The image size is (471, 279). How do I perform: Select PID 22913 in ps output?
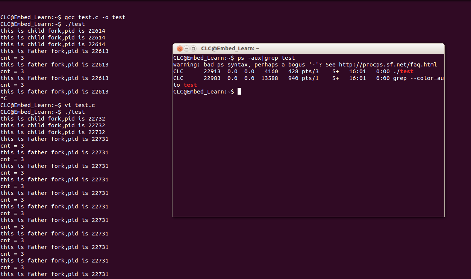point(212,71)
